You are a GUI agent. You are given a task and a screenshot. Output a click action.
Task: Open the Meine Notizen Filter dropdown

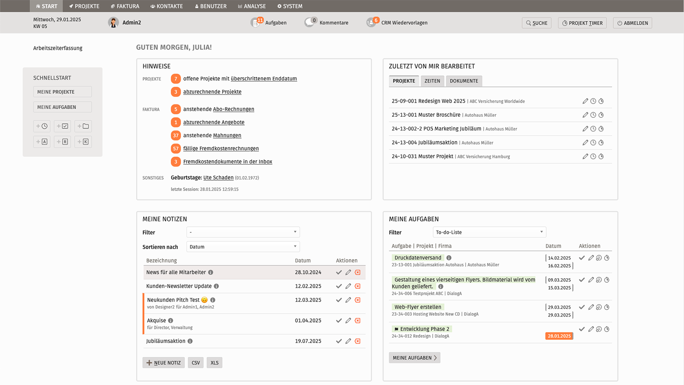point(243,232)
